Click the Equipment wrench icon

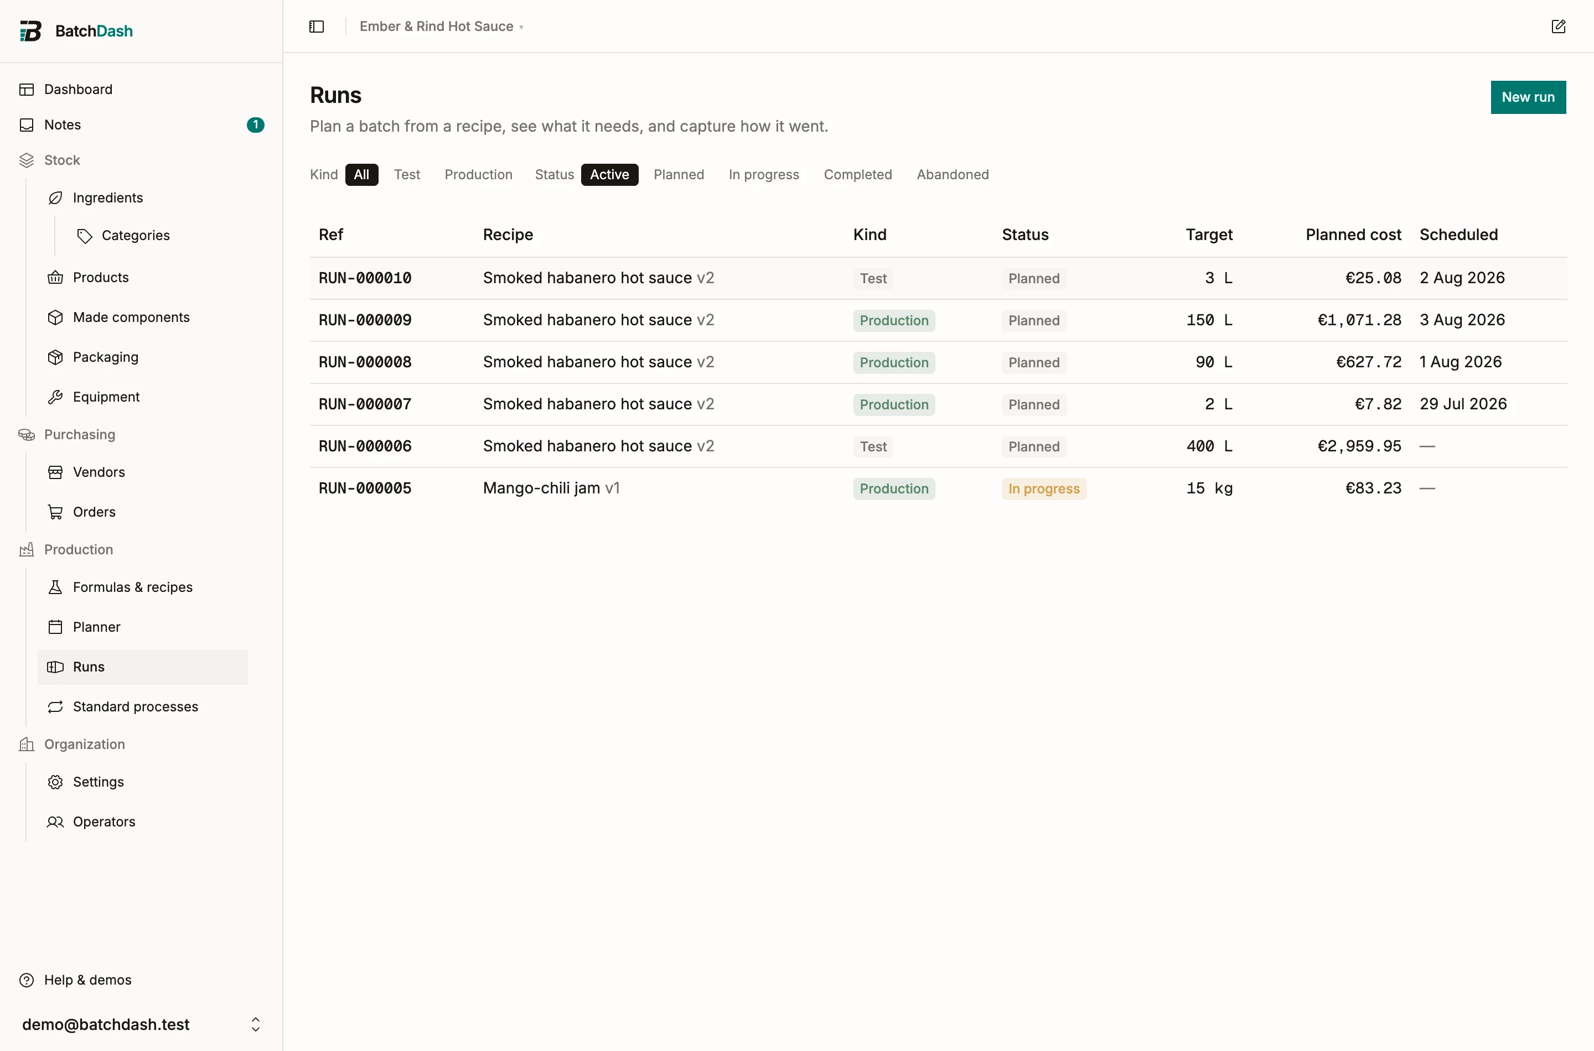click(x=56, y=397)
